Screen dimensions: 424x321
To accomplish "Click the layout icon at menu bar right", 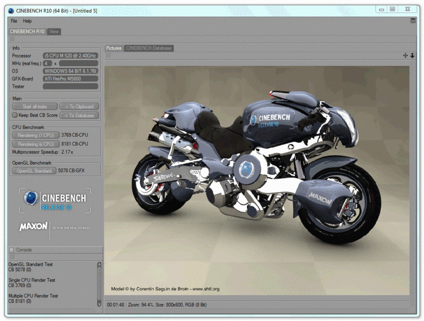I will [x=413, y=21].
